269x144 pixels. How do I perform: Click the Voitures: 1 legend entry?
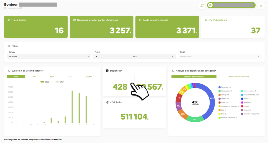coord(246,110)
